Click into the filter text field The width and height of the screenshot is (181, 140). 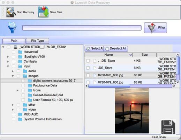[82, 28]
